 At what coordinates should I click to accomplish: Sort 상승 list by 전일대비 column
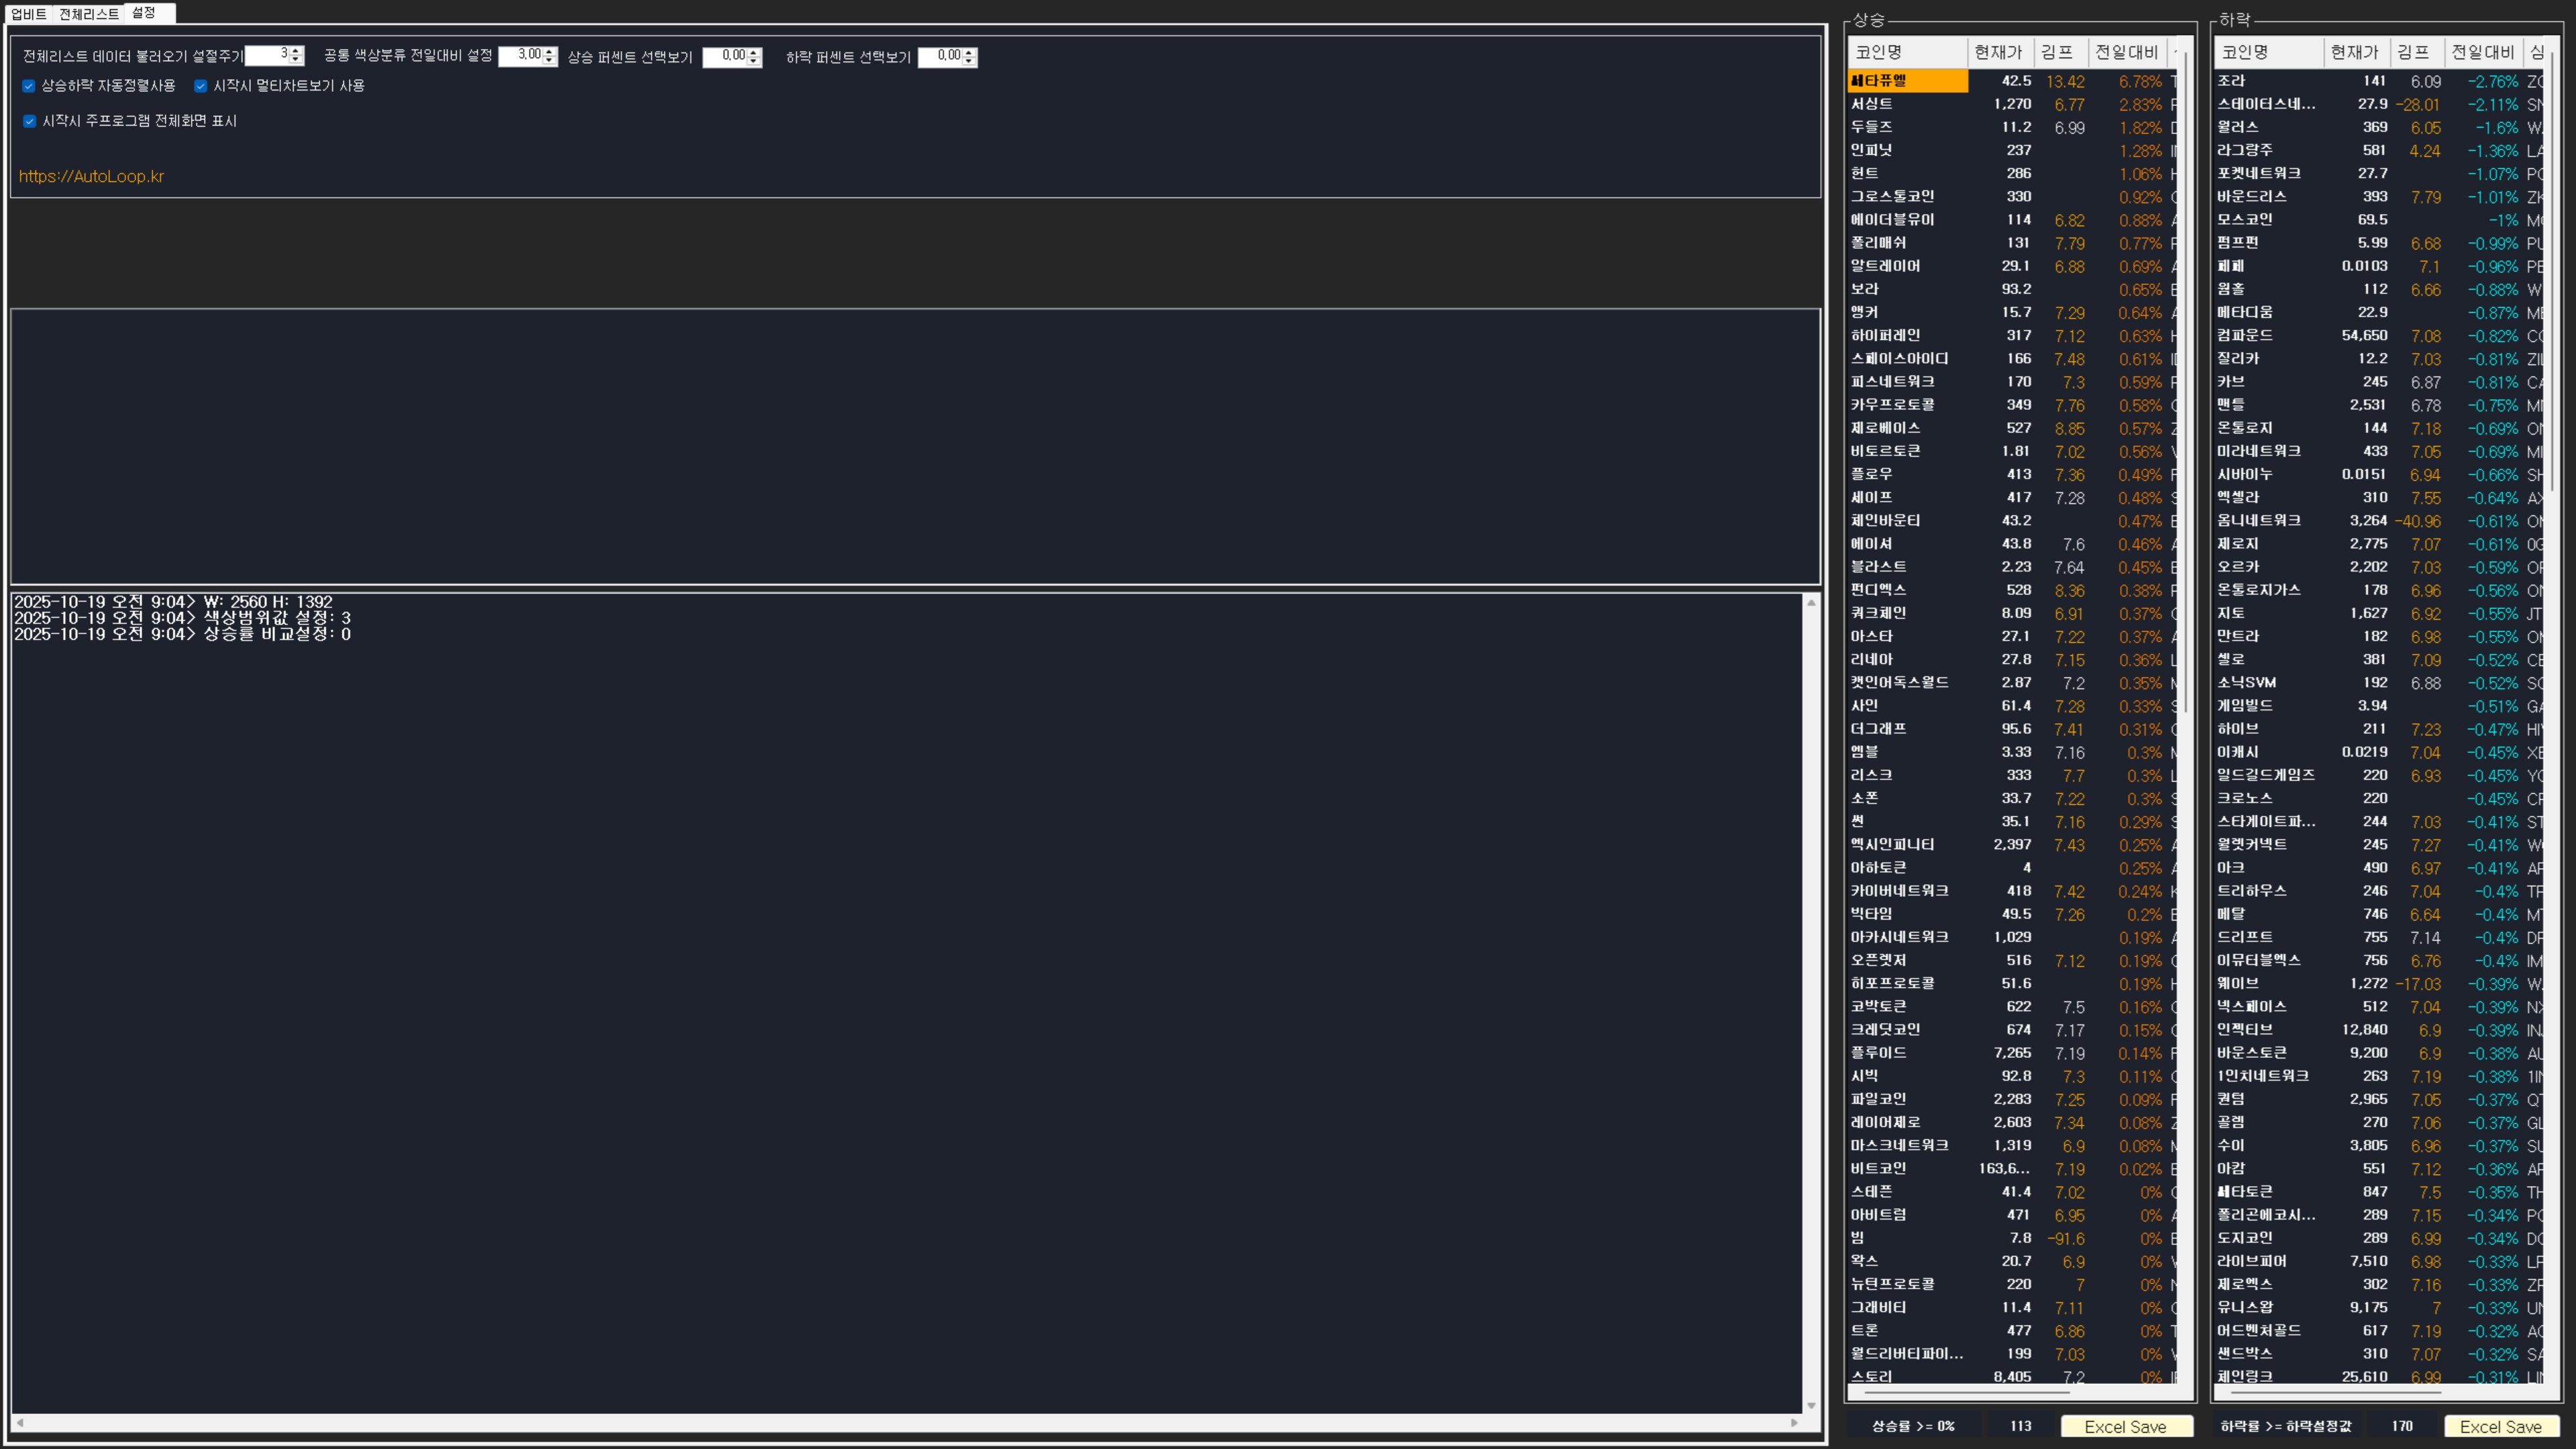tap(2126, 52)
